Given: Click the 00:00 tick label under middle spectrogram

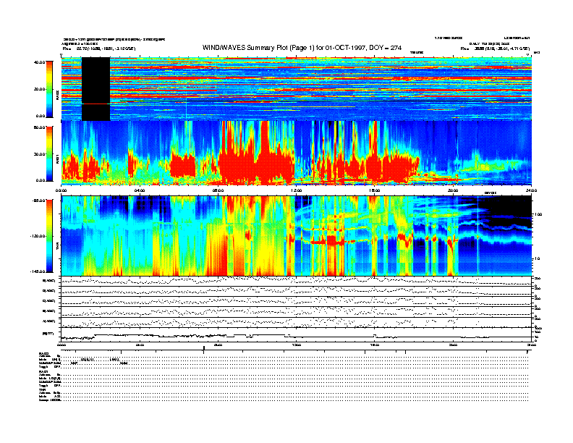Looking at the screenshot, I should tap(61, 190).
